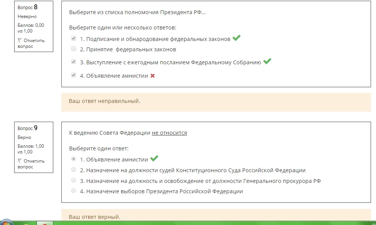
Task: Select radio for Prosecutor General appointment option
Action: (74, 180)
